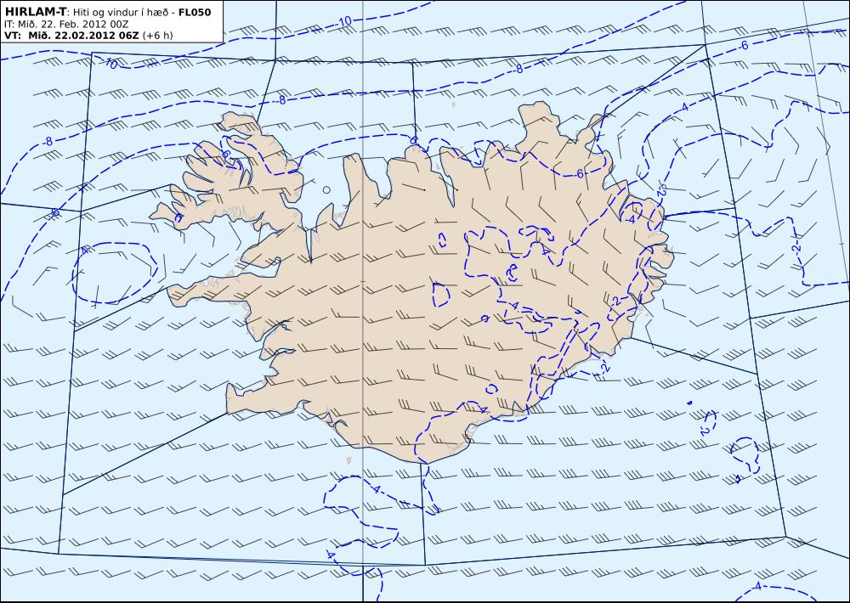Click the (+6 h) forecast offset text
This screenshot has width=850, height=603.
coord(157,36)
